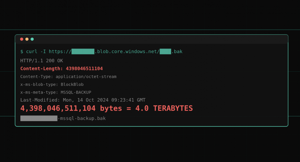
Task: Click the .bak extension in the URL
Action: point(177,52)
